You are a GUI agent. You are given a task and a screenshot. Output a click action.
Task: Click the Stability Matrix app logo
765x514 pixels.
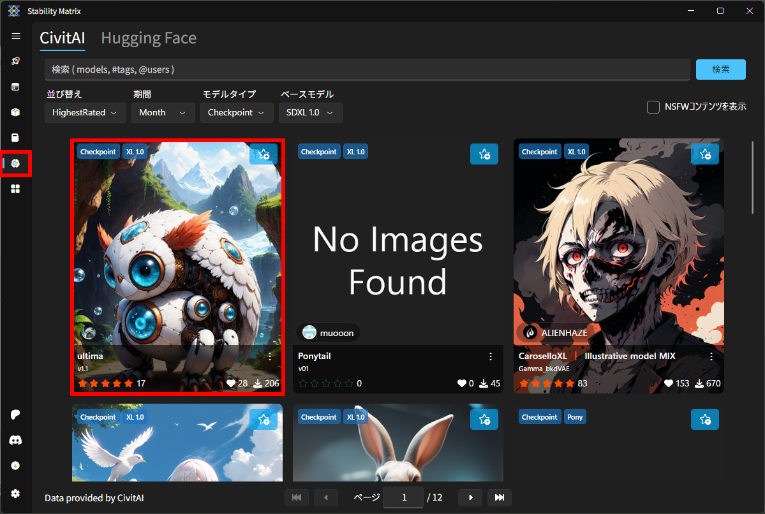click(14, 11)
